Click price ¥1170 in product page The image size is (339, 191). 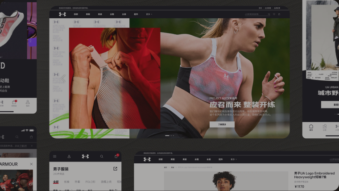pos(299,187)
